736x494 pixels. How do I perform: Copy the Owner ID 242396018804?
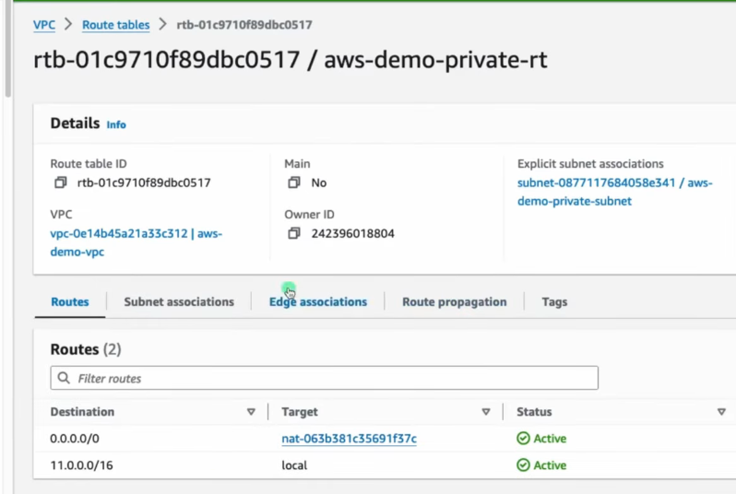[294, 234]
